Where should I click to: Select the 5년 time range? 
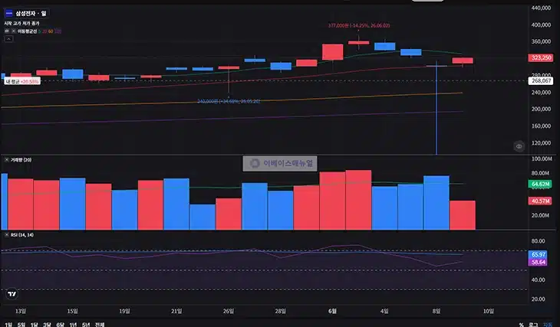click(86, 325)
